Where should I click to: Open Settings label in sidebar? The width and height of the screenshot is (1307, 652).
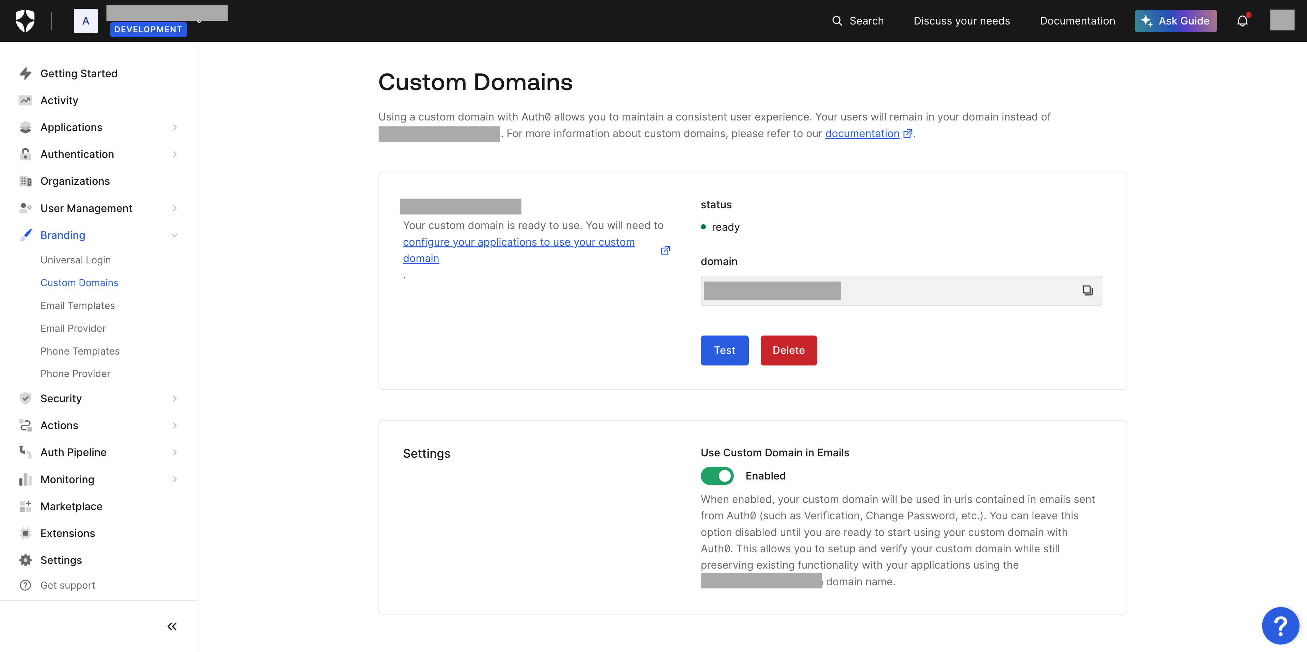61,560
